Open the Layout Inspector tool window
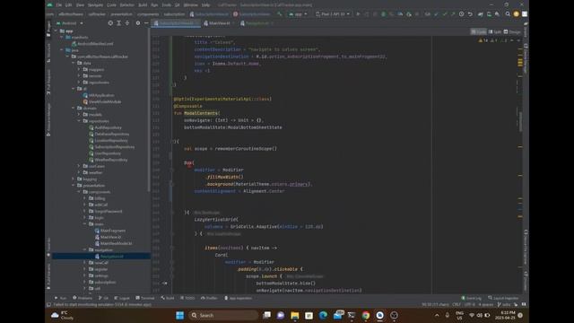Viewport: 574px width, 323px height. [503, 298]
